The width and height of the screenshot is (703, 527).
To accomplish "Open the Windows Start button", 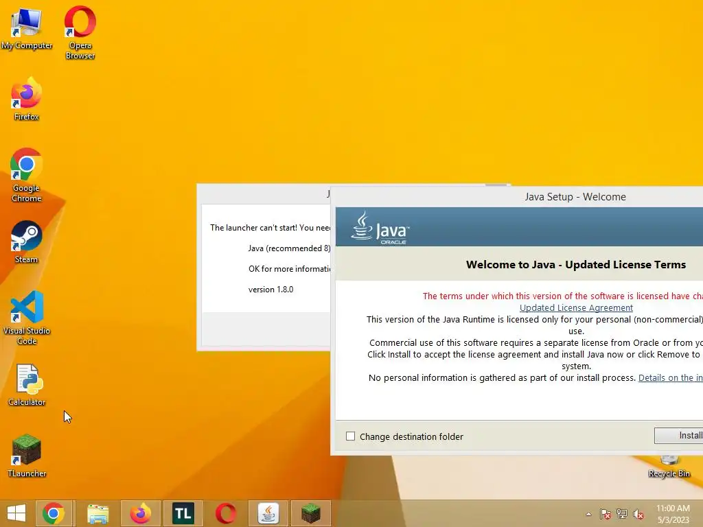I will pyautogui.click(x=16, y=513).
